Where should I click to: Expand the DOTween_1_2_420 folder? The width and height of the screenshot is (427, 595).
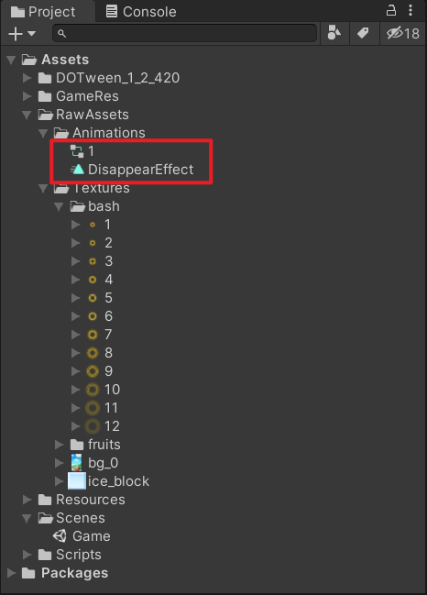[27, 78]
